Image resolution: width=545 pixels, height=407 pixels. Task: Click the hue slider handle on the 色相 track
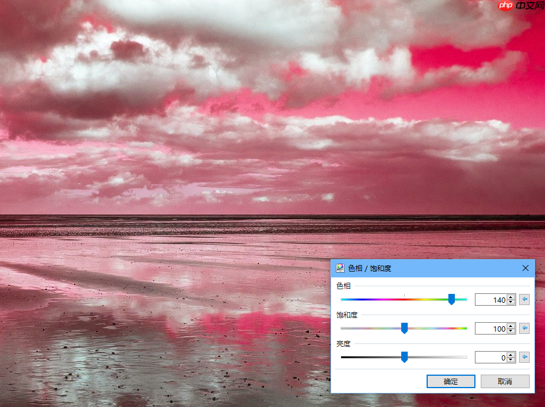pos(451,299)
